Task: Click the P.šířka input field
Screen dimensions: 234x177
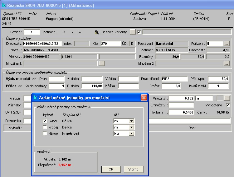Action: tap(129, 86)
